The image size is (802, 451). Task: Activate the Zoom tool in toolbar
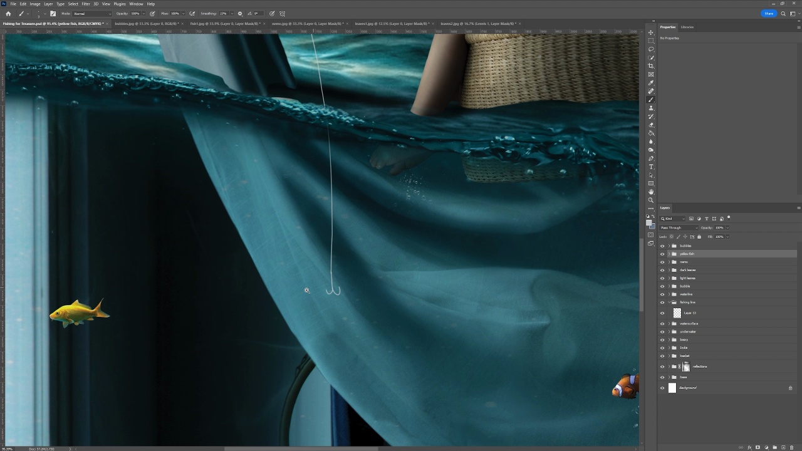pyautogui.click(x=651, y=200)
